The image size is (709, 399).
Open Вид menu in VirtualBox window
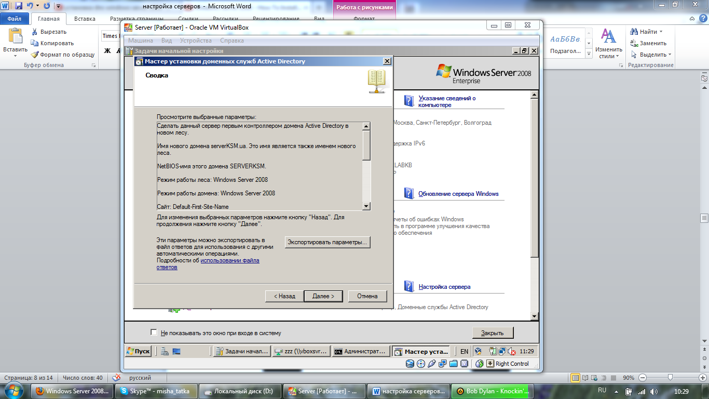(167, 41)
